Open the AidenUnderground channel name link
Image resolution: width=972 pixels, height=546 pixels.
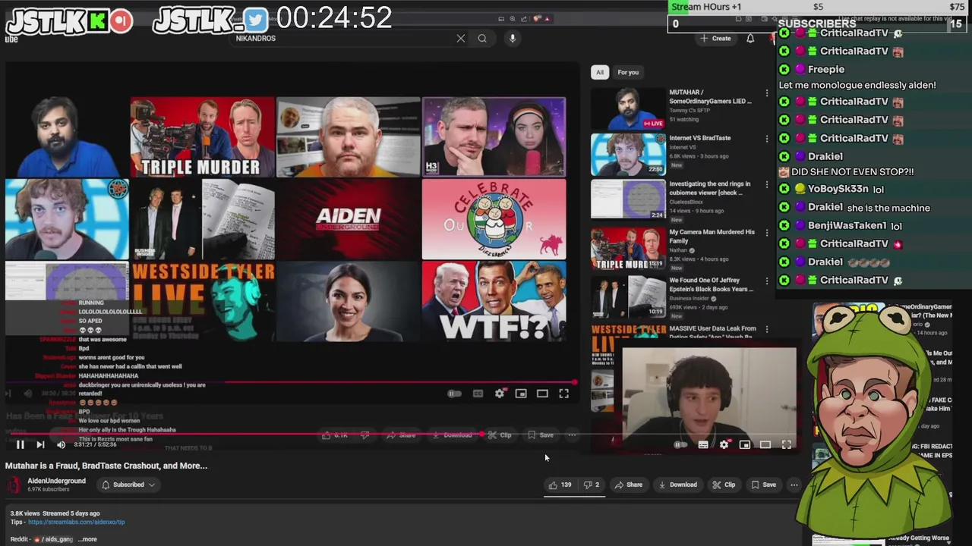click(56, 481)
